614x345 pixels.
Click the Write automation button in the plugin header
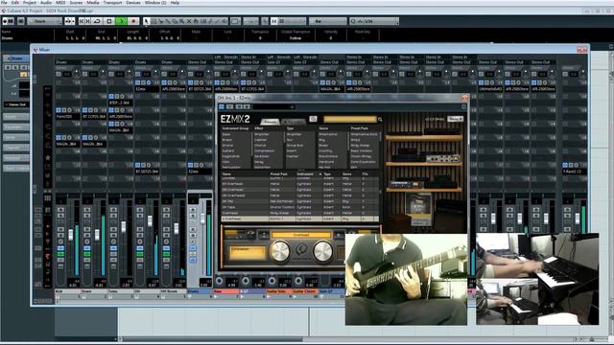pyautogui.click(x=247, y=106)
